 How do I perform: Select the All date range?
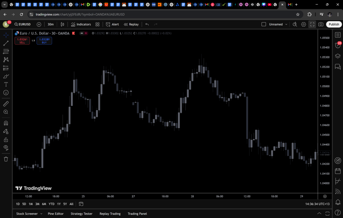(71, 204)
